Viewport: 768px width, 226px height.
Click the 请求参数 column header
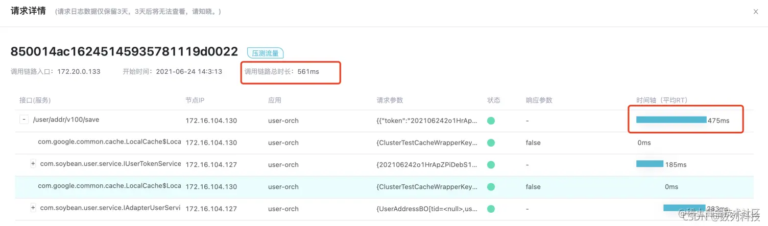point(390,100)
